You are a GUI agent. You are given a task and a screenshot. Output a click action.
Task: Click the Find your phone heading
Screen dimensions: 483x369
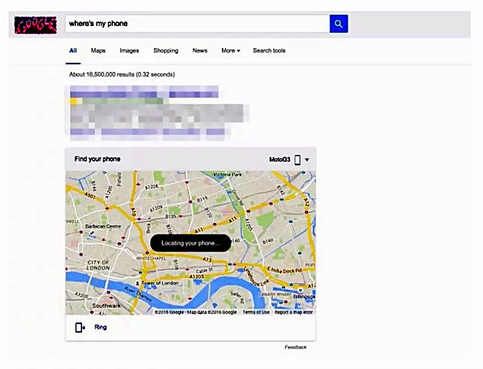click(97, 159)
